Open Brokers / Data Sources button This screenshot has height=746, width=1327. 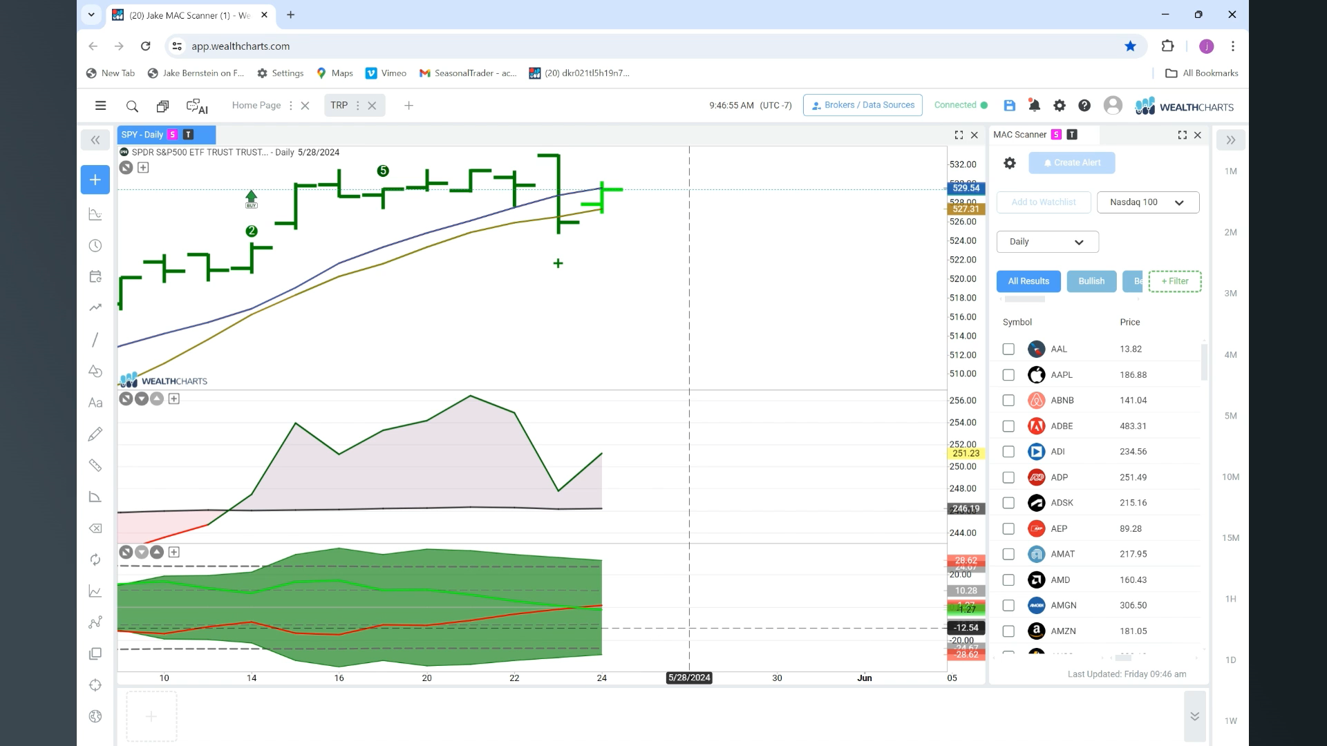click(x=863, y=105)
